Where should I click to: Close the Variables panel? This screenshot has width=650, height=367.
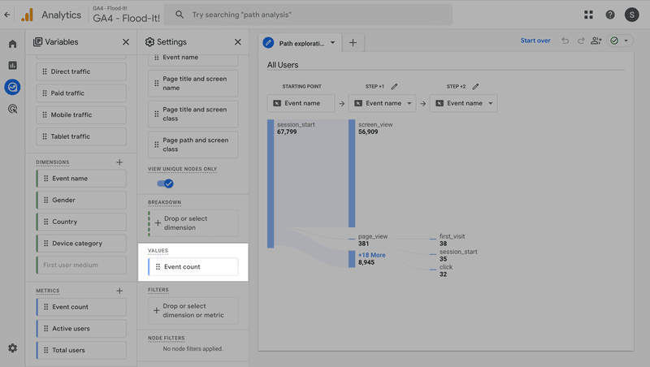[125, 42]
